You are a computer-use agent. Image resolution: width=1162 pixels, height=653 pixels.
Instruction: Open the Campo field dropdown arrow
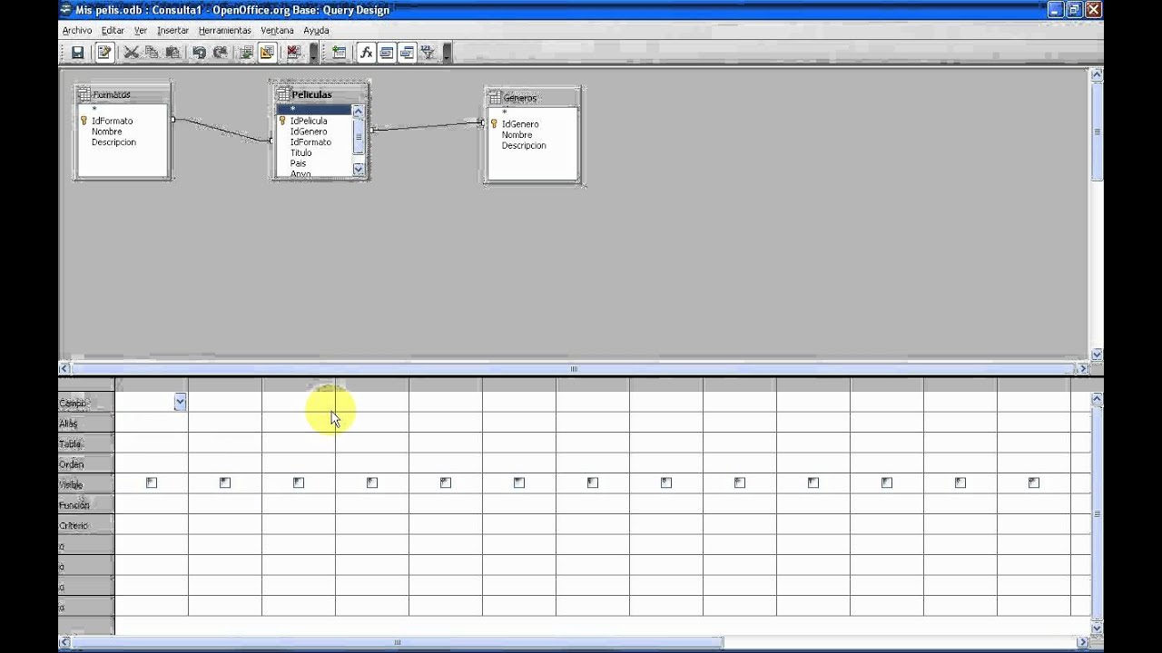click(x=180, y=402)
